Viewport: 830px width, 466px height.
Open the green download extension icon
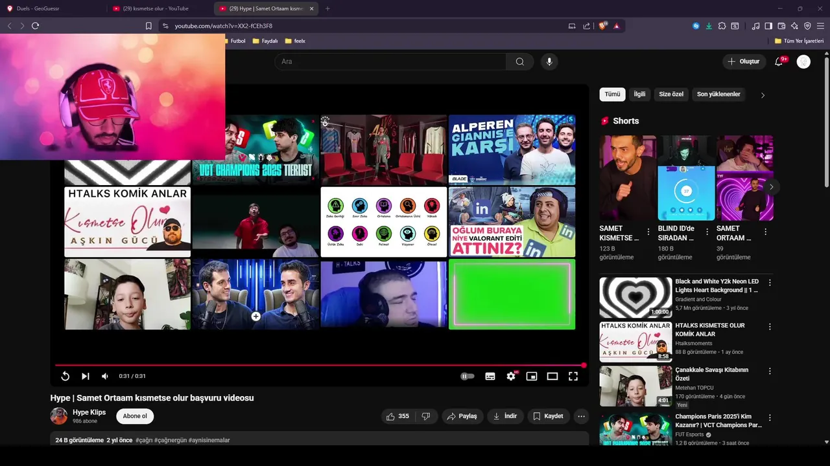pyautogui.click(x=709, y=26)
